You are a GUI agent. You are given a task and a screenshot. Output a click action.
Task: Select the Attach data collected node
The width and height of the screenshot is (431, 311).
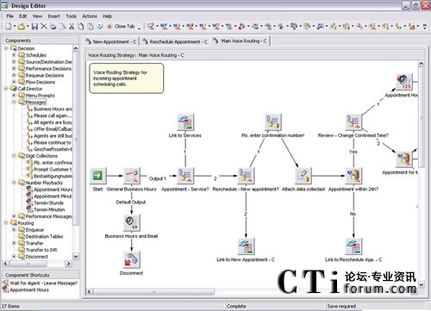(303, 176)
